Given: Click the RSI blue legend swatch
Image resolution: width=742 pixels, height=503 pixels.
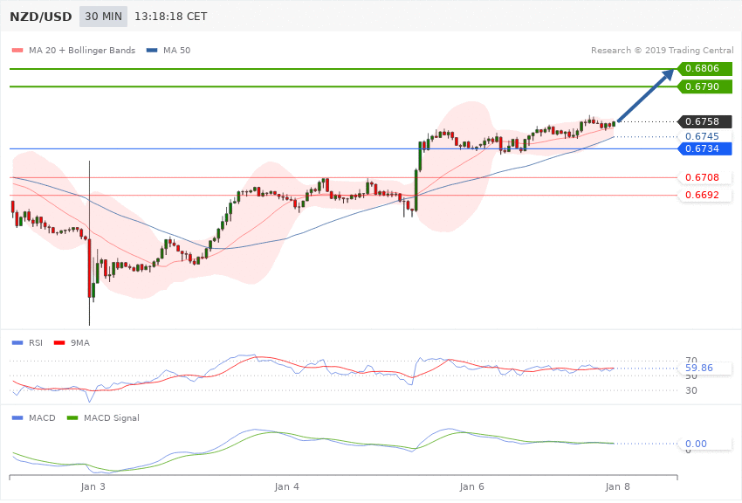Looking at the screenshot, I should tap(17, 342).
